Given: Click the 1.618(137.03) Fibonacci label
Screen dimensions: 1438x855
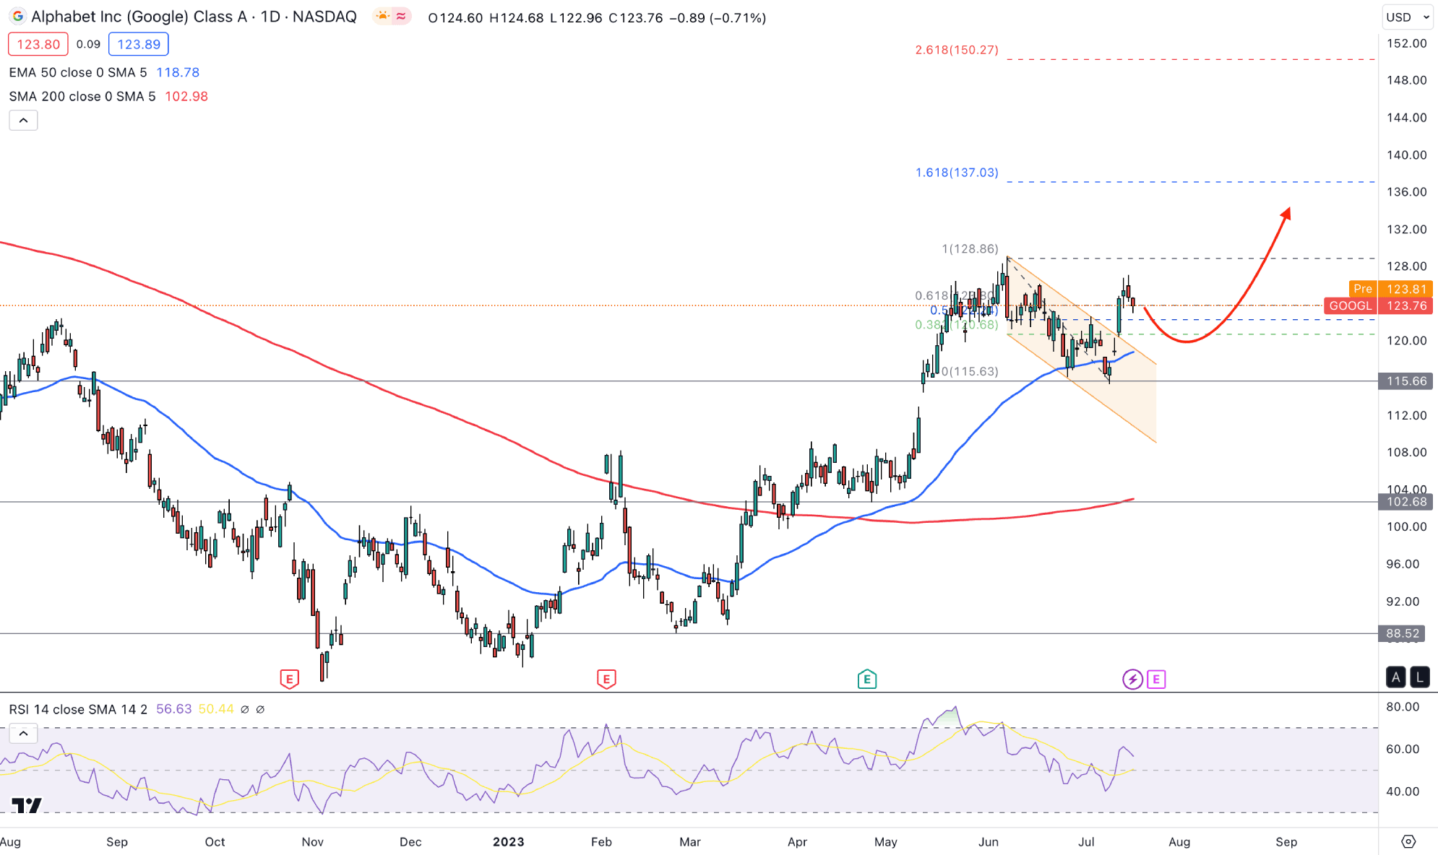Looking at the screenshot, I should (957, 173).
